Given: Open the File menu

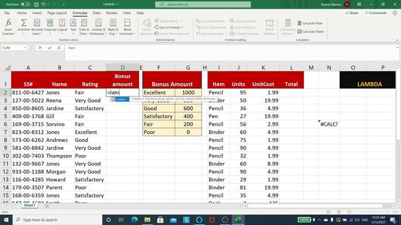Looking at the screenshot, I should point(7,12).
